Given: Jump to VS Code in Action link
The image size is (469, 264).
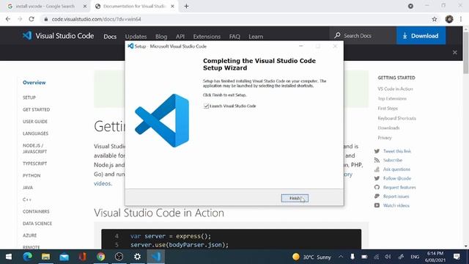Looking at the screenshot, I should pos(395,89).
